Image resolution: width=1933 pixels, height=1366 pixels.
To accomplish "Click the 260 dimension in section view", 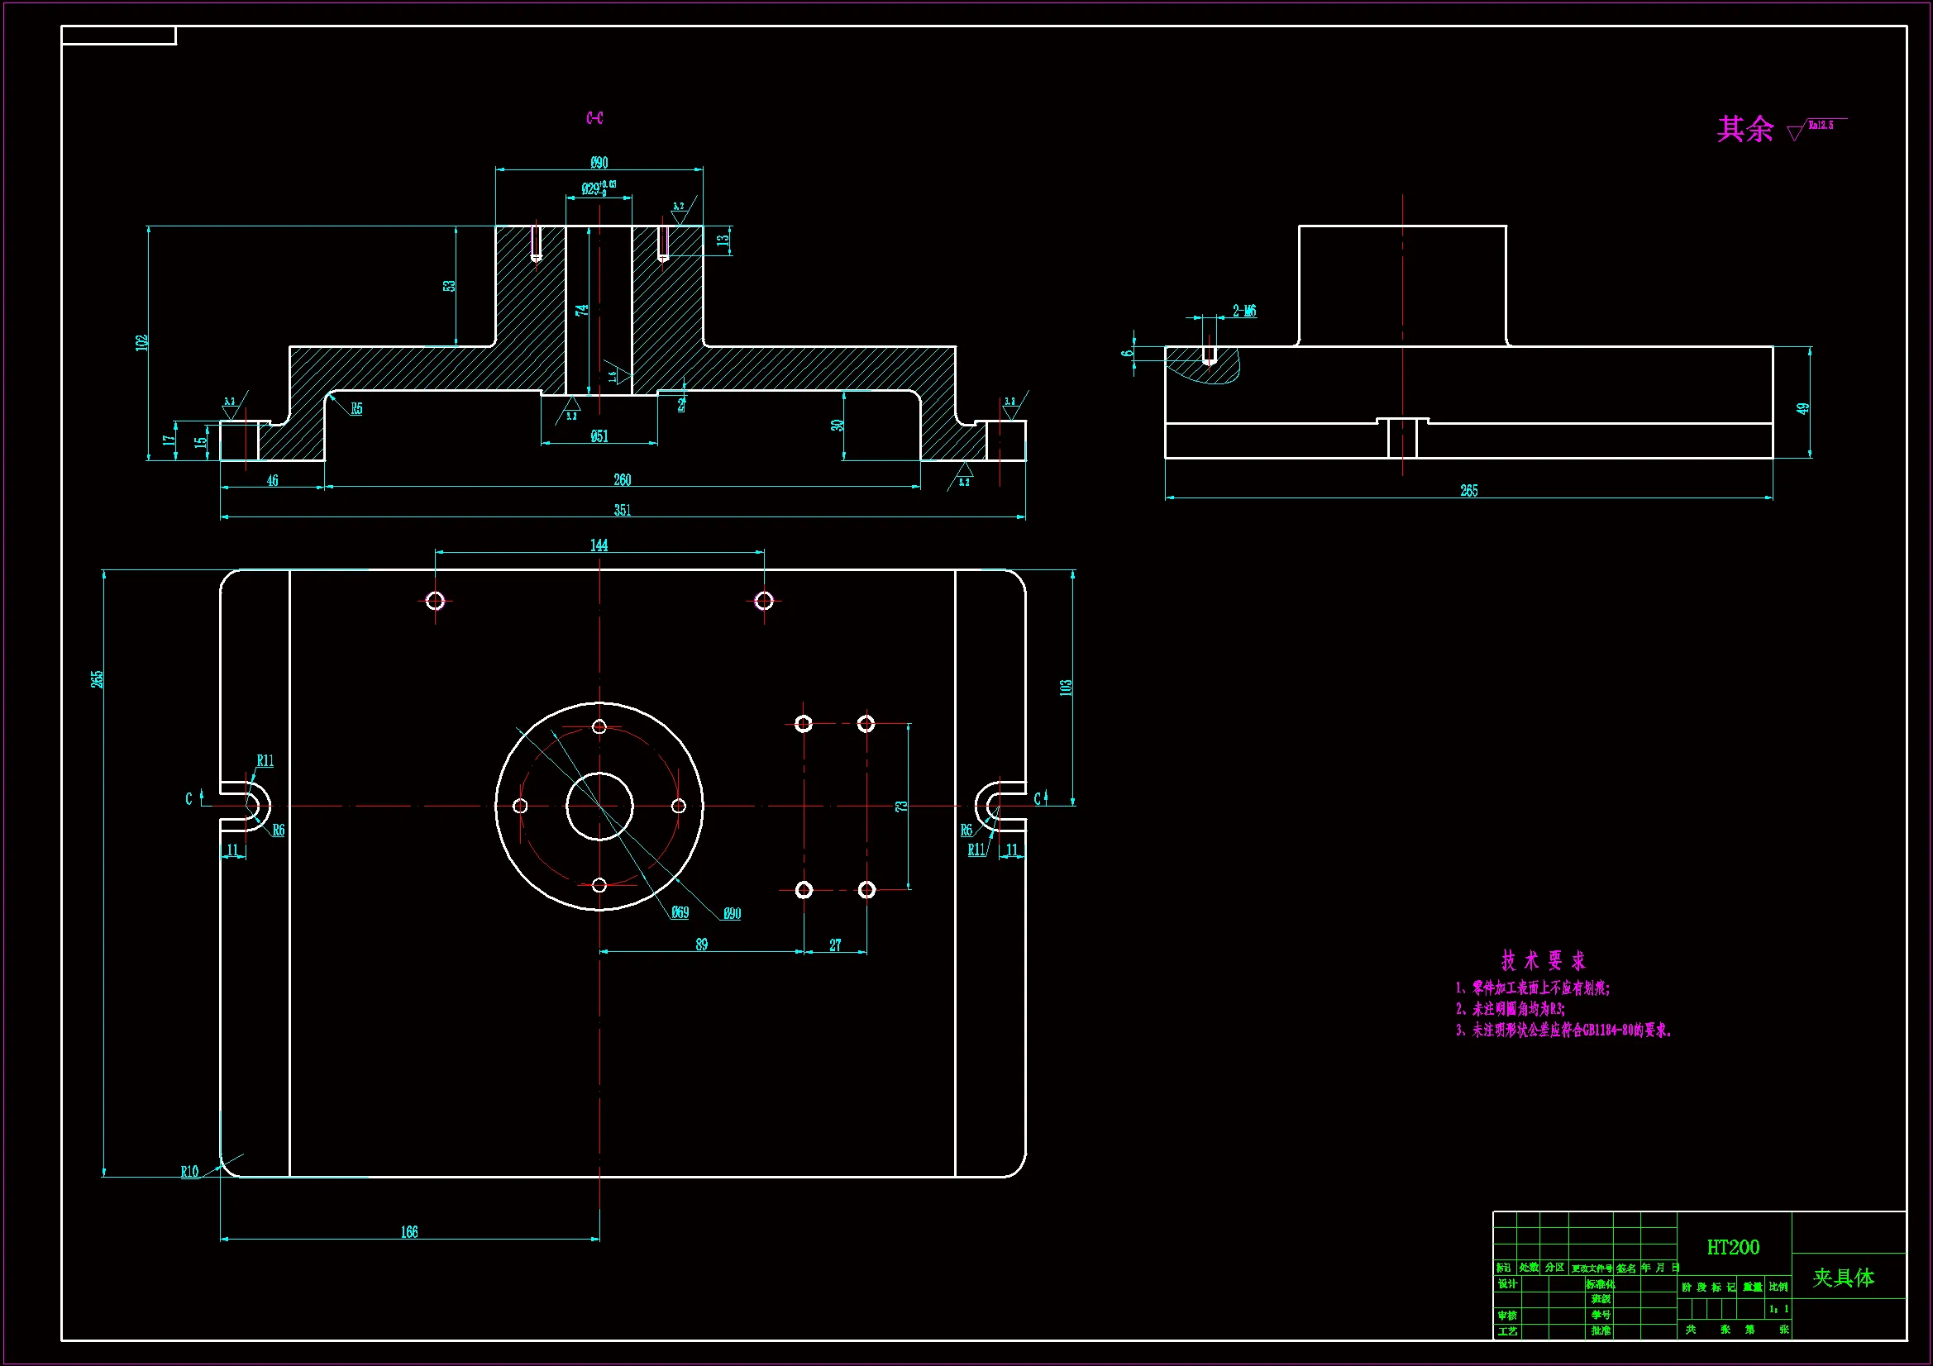I will coord(623,480).
